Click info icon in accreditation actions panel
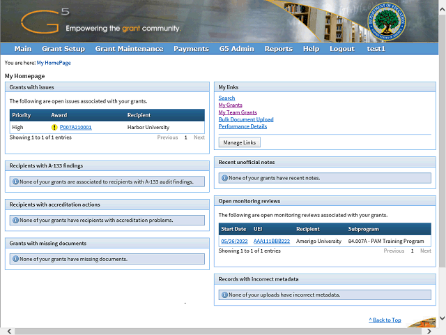This screenshot has height=335, width=446. [15, 221]
